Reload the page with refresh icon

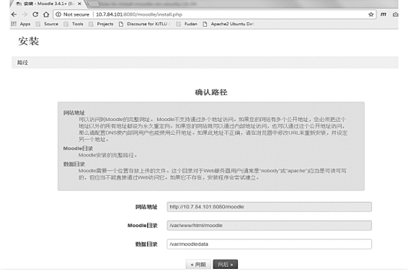35,14
